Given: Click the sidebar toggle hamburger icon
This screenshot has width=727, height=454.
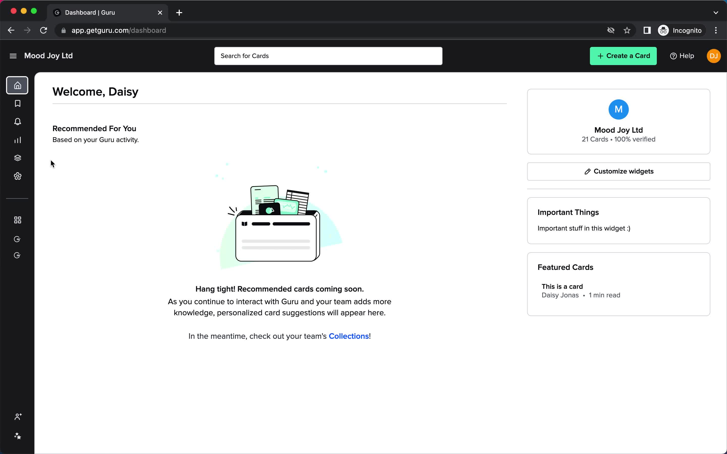Looking at the screenshot, I should [x=13, y=55].
